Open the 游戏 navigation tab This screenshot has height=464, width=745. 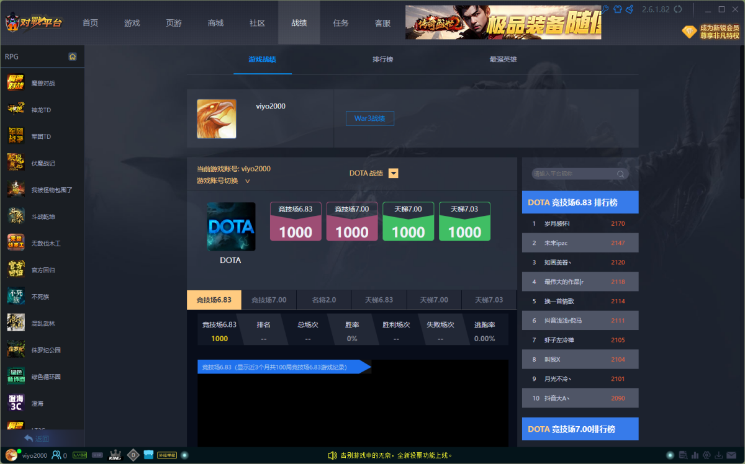[x=132, y=23]
